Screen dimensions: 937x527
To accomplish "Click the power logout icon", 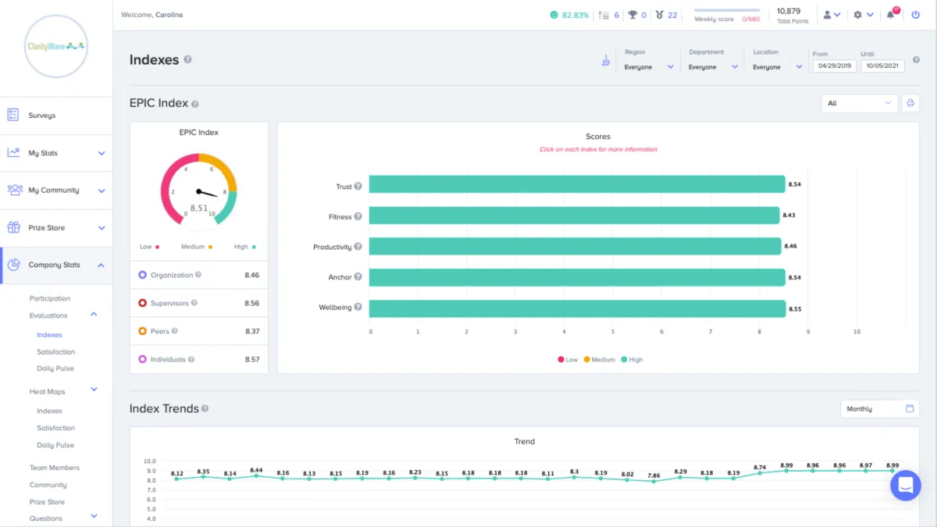I will pos(916,15).
